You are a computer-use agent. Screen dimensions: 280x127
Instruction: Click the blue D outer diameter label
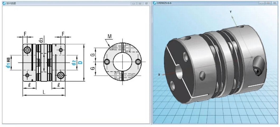[x=80, y=62]
